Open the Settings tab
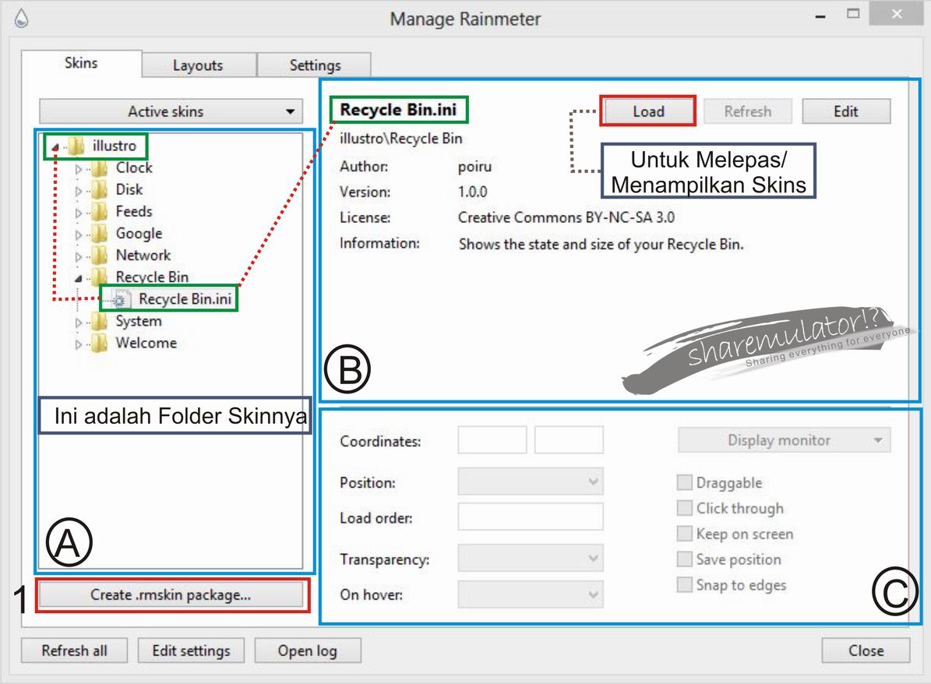This screenshot has width=931, height=684. point(314,65)
